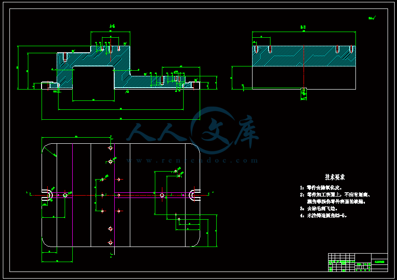Pick the bottommost hole along the vertical magenta line

click(110, 243)
